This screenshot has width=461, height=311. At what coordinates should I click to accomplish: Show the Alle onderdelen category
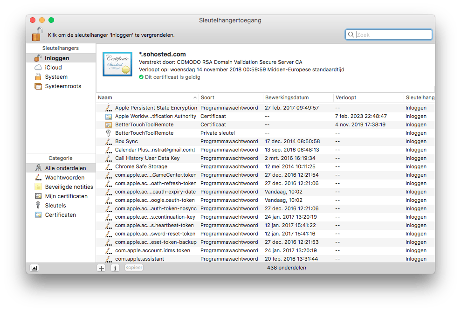coord(61,168)
